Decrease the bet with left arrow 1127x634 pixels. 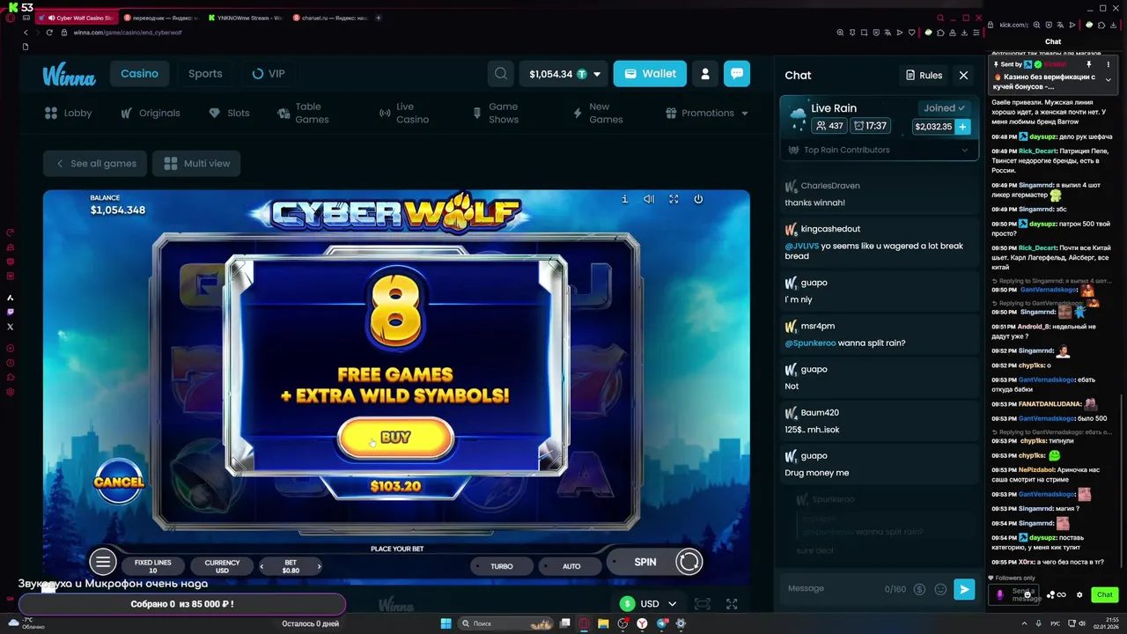point(262,566)
